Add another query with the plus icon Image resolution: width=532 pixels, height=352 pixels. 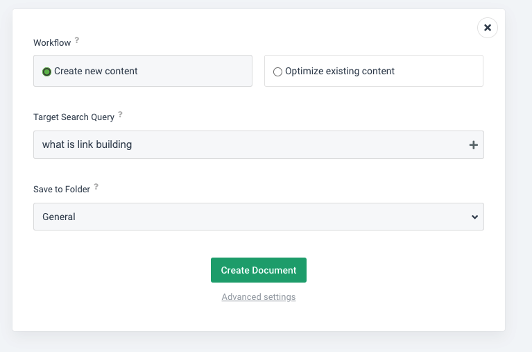pos(474,145)
